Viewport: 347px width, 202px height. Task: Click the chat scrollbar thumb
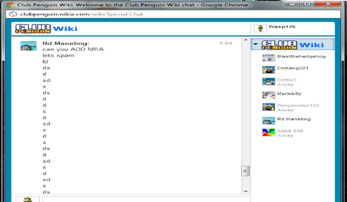tap(245, 171)
